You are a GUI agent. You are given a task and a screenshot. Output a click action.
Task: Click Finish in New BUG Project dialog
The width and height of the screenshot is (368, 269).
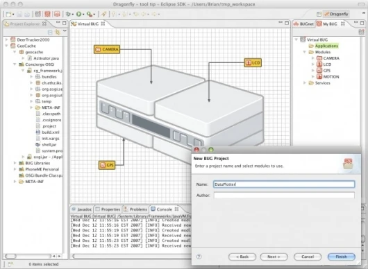point(341,257)
